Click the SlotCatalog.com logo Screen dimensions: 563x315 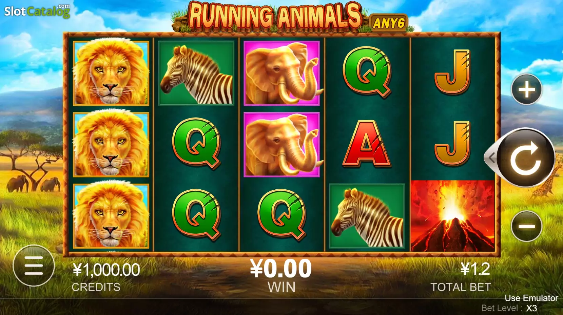click(x=37, y=11)
